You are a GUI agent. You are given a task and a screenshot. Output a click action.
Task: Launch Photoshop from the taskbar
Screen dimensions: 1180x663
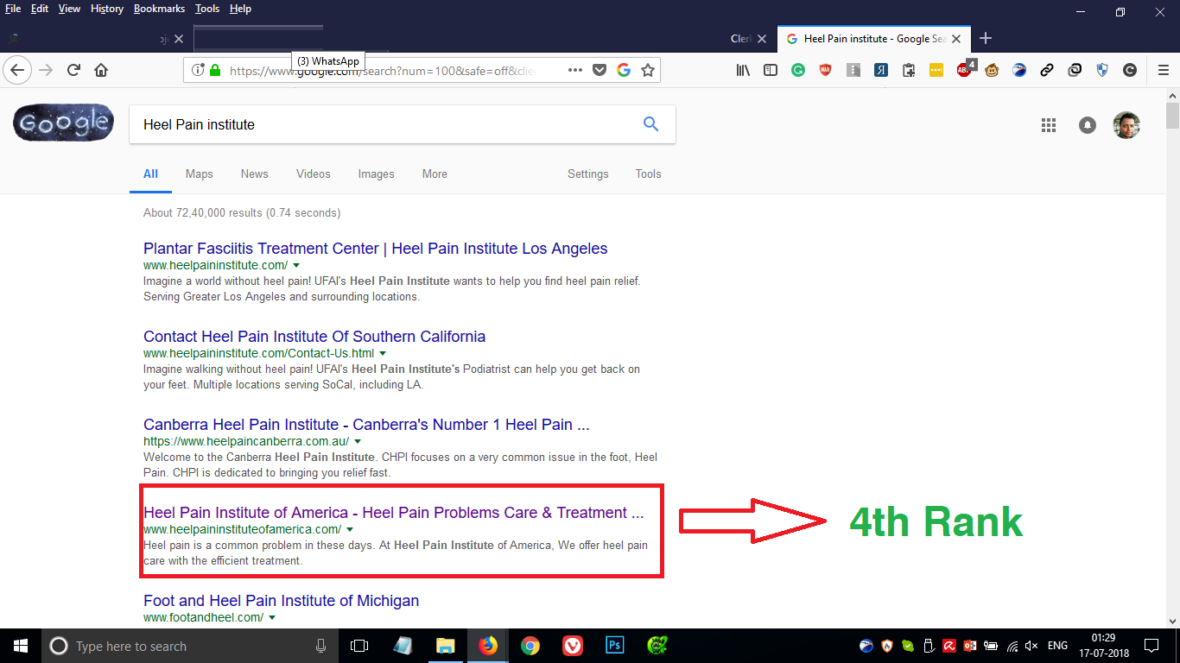tap(615, 646)
